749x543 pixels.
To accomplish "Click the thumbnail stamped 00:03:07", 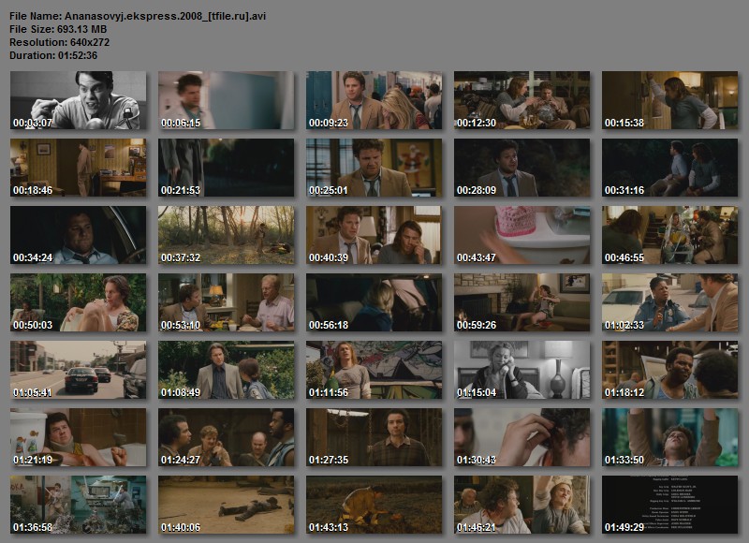I will click(x=79, y=100).
